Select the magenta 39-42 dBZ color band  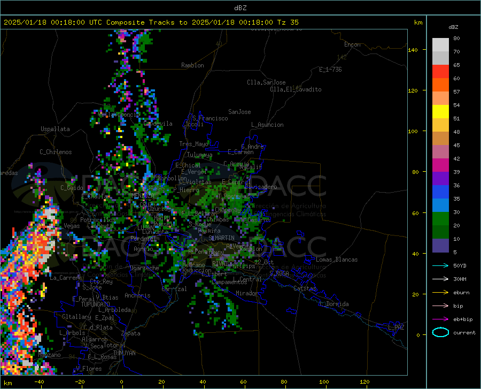(x=440, y=165)
